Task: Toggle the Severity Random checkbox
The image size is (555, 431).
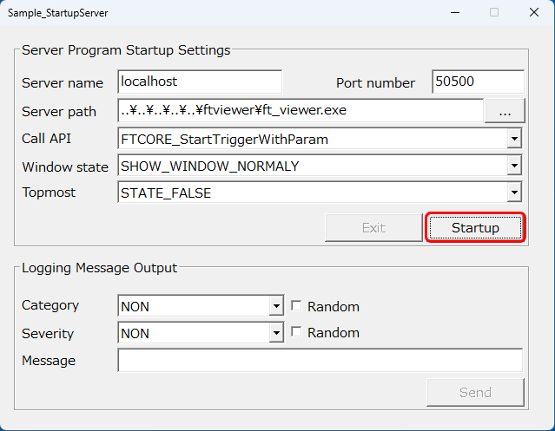Action: [x=297, y=333]
